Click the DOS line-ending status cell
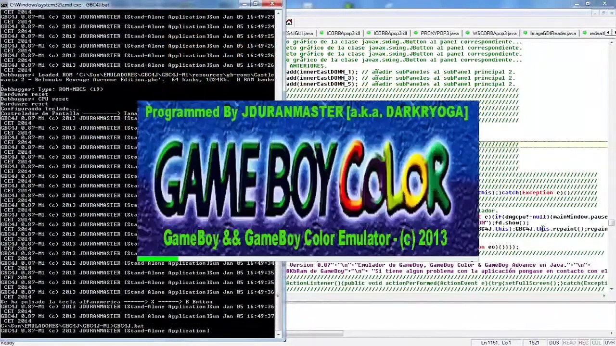616x346 pixels. click(554, 343)
